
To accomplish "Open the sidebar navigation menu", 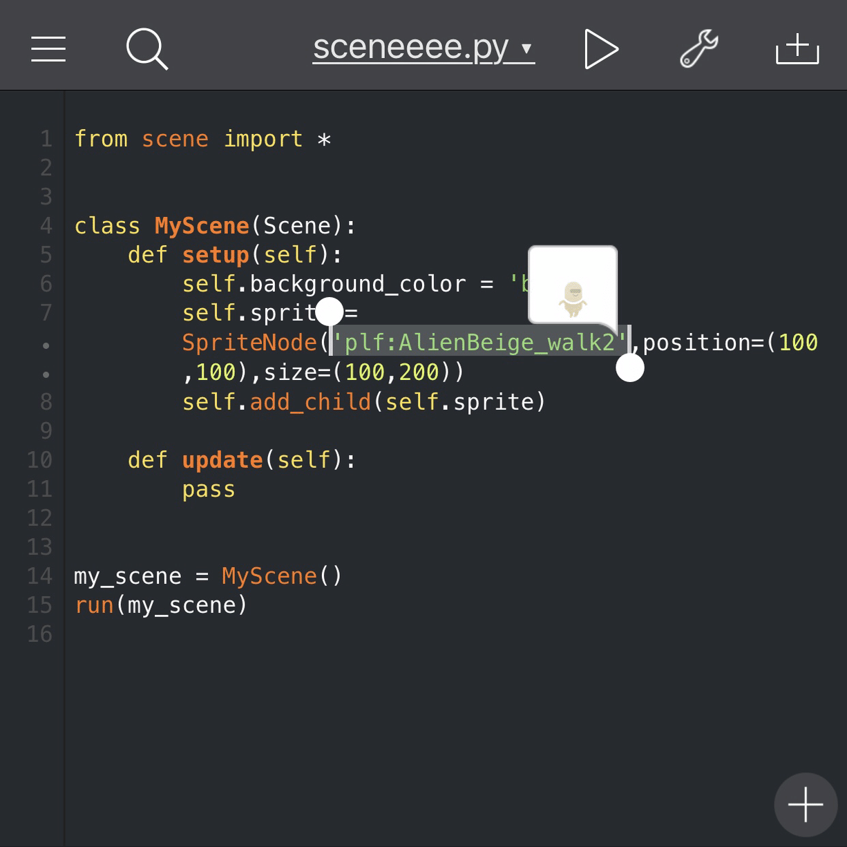I will (x=48, y=48).
